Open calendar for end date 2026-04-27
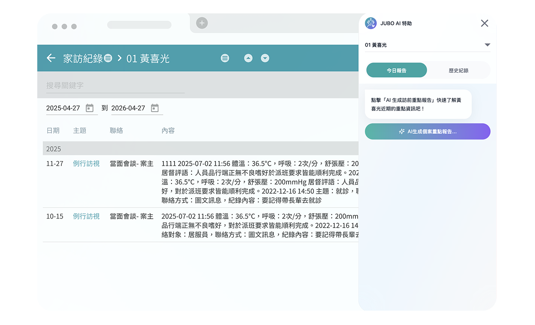535x325 pixels. (x=155, y=108)
